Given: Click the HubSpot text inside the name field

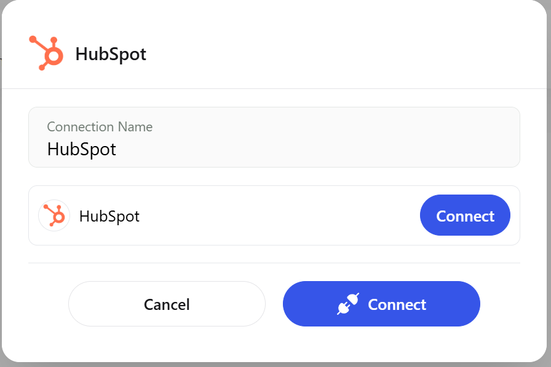Looking at the screenshot, I should (82, 150).
